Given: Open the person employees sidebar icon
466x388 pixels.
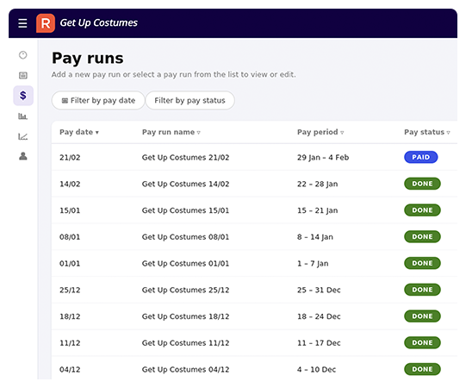Looking at the screenshot, I should tap(23, 156).
